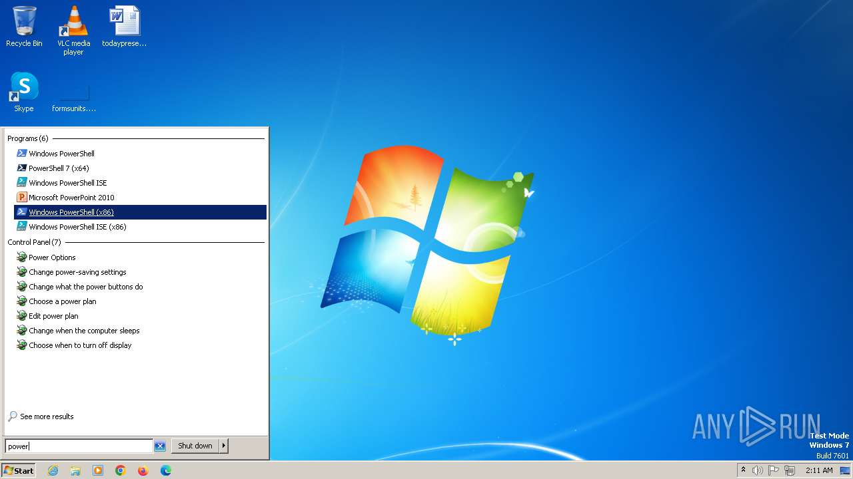Open Firefox from the taskbar

coord(143,470)
